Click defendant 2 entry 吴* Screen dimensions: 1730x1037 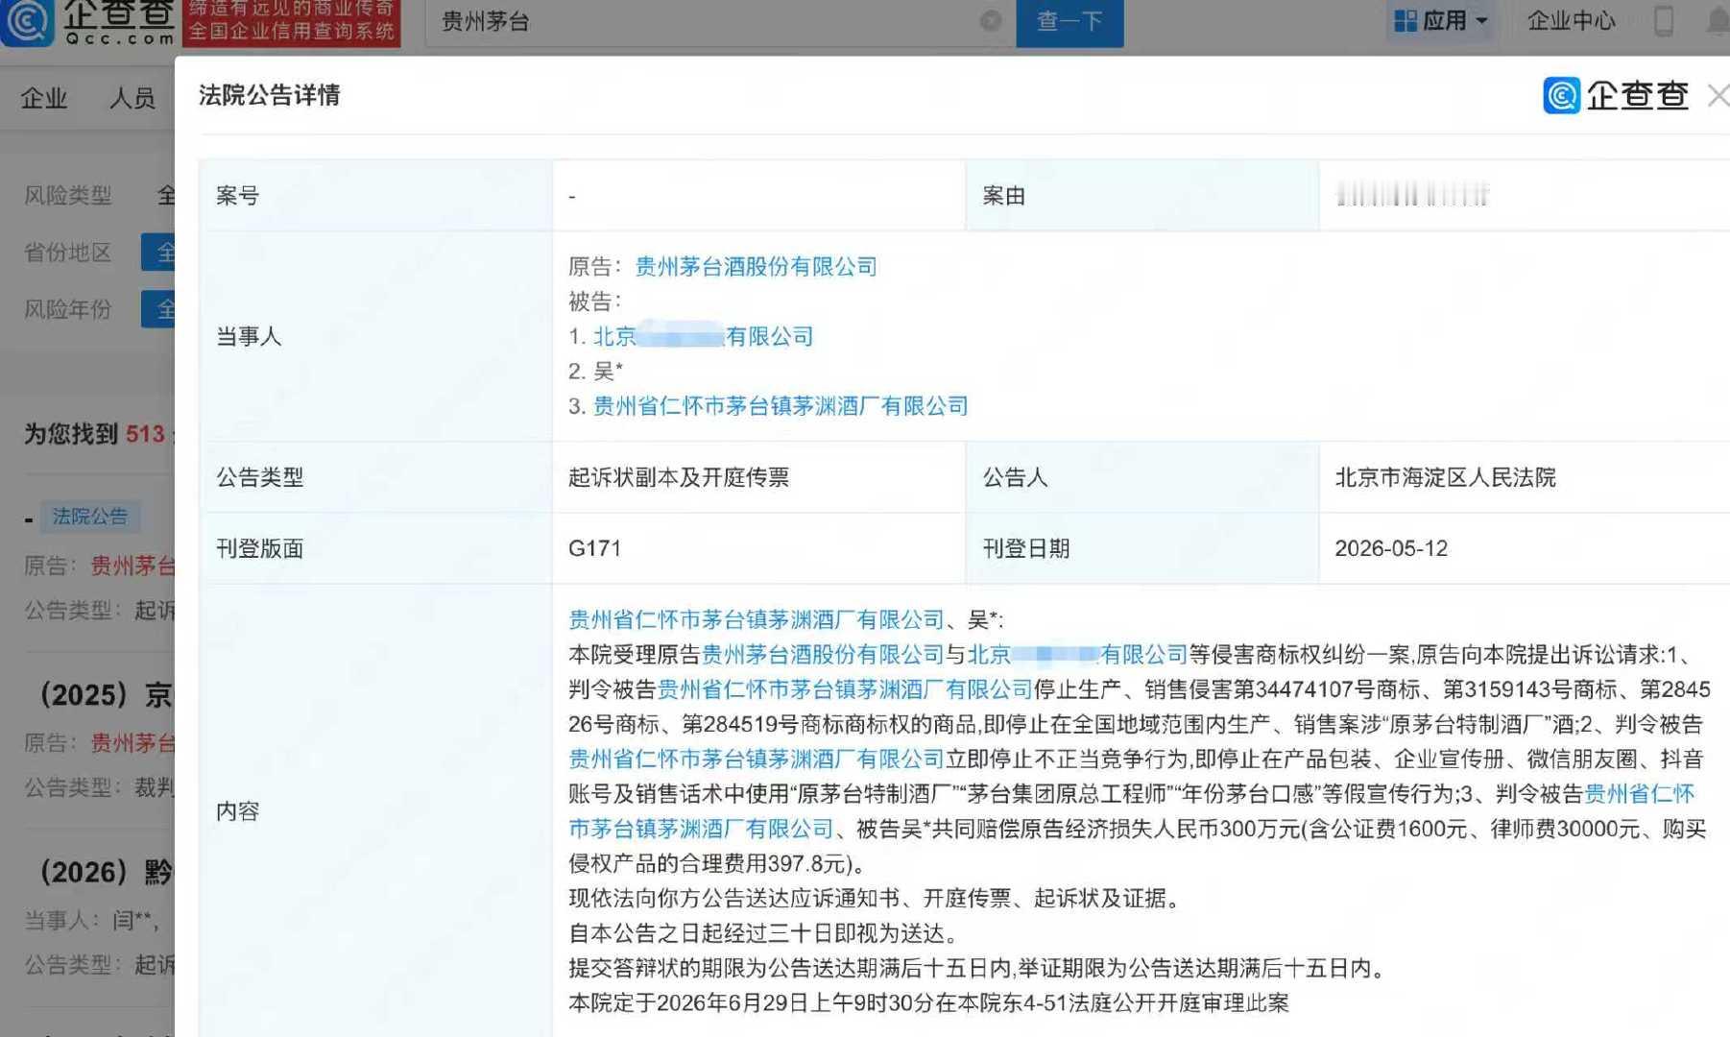coord(608,371)
